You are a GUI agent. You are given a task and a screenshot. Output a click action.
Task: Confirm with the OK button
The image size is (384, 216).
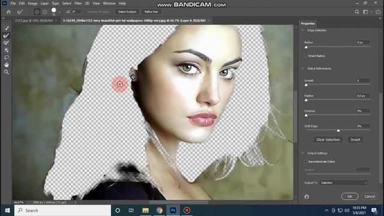click(349, 196)
